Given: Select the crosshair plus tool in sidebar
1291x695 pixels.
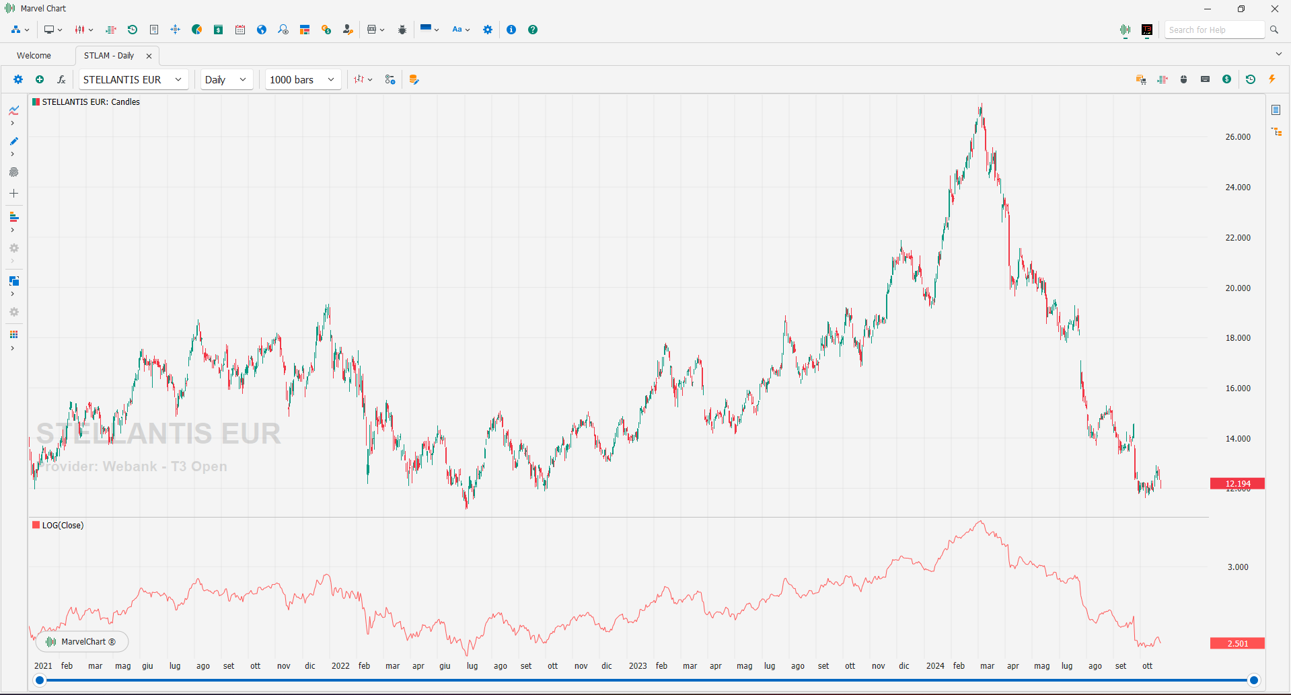Looking at the screenshot, I should 13,193.
